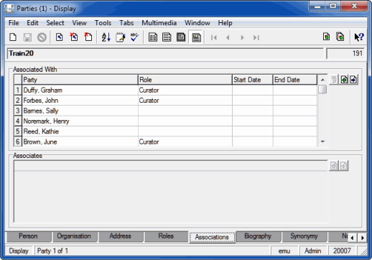The height and width of the screenshot is (260, 372).
Task: Open the View menu
Action: (79, 23)
